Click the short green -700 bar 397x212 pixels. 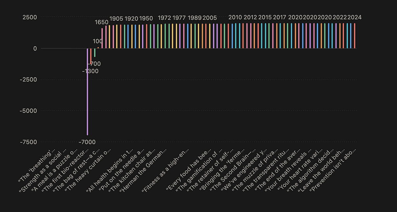[95, 53]
